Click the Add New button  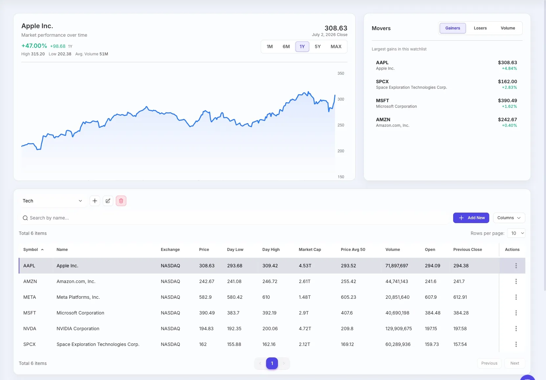pos(471,218)
